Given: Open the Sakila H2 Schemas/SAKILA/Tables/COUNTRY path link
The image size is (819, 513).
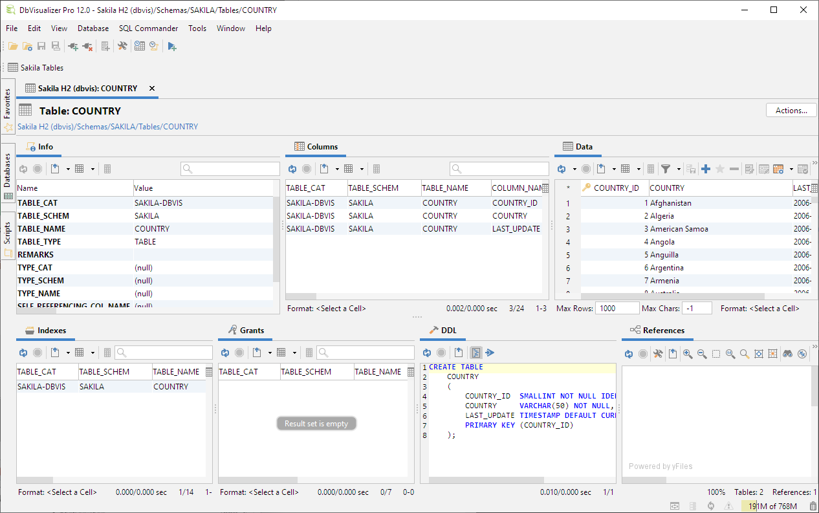Looking at the screenshot, I should coord(107,127).
